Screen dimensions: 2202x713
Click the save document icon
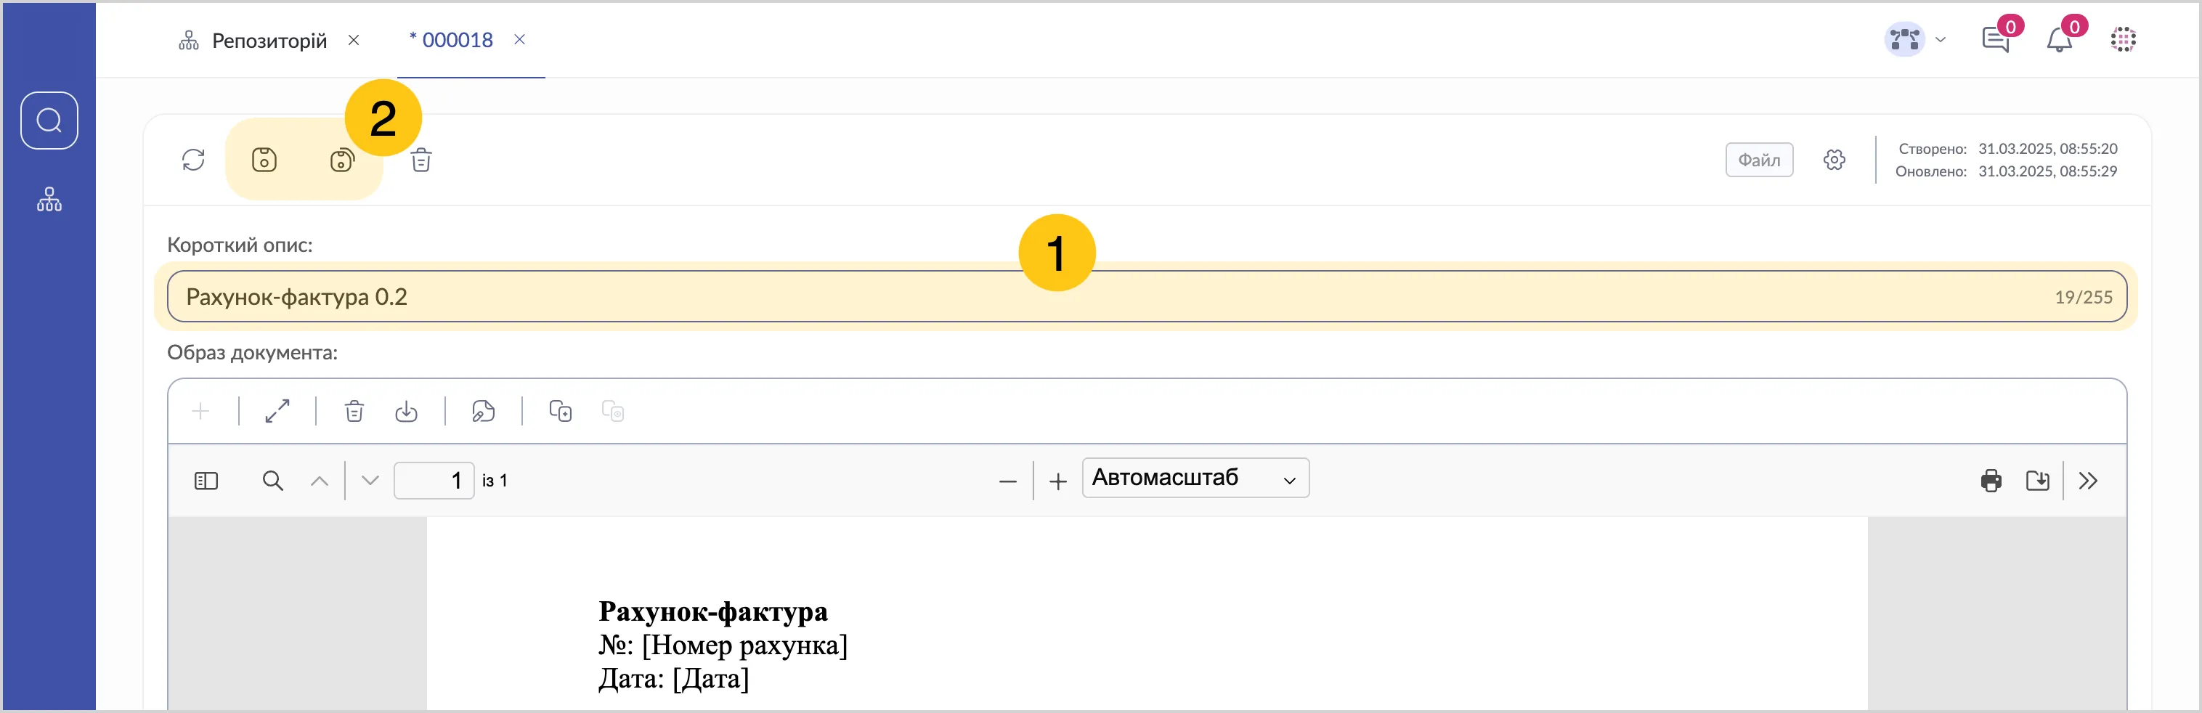tap(264, 160)
